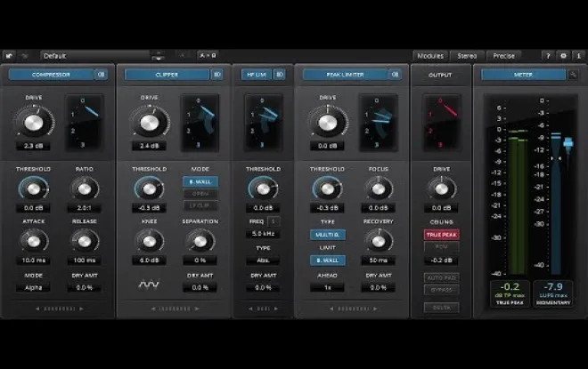Open the HF Lim TYPE Abs. selector

coord(263,261)
